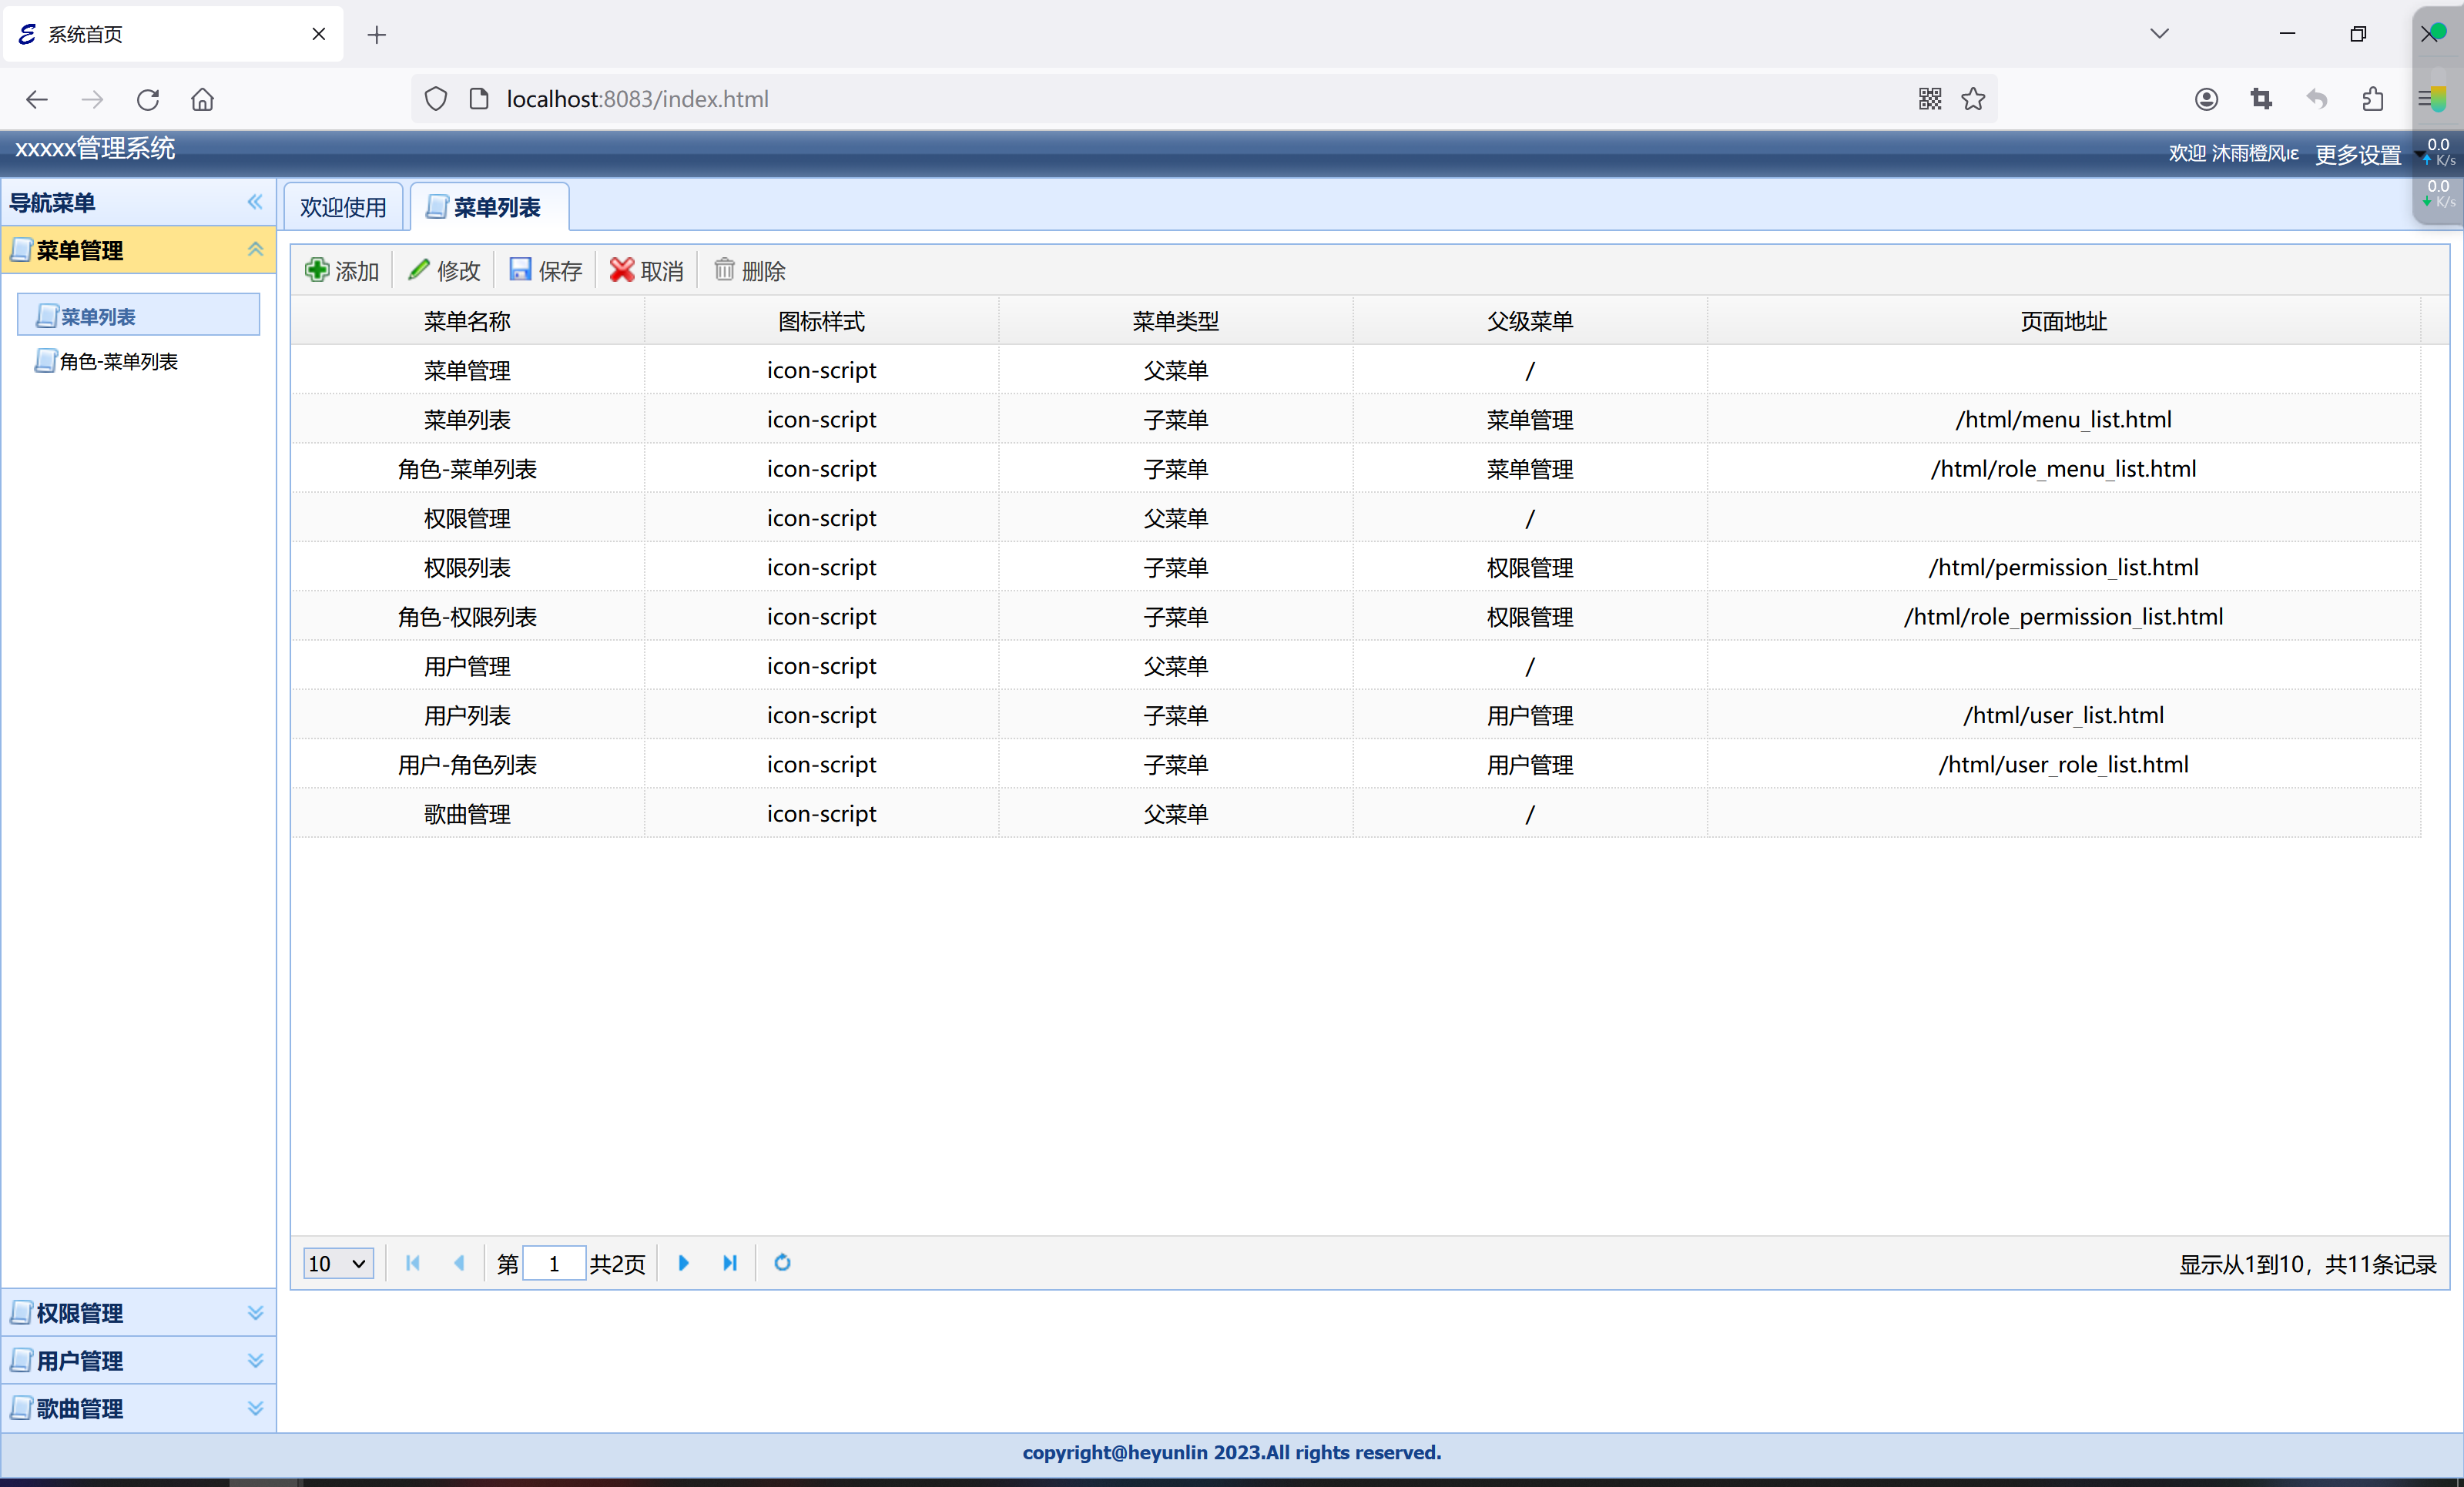Select the 角色-权限列表 row name cell

467,616
